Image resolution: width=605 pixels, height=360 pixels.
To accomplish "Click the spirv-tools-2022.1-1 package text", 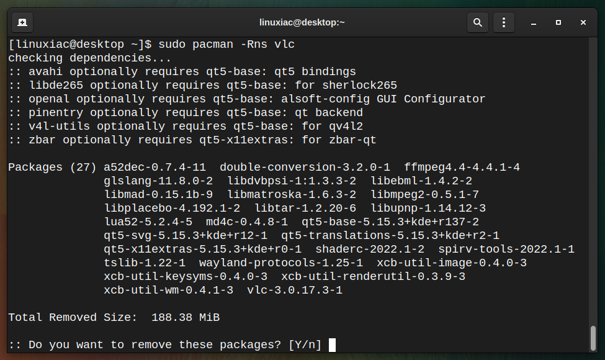I will (506, 250).
